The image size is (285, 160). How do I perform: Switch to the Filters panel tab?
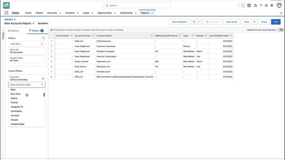pos(36,31)
